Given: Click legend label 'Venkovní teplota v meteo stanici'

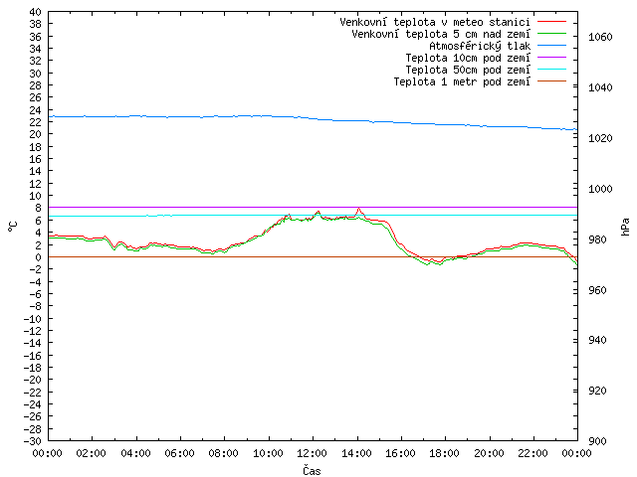Looking at the screenshot, I should pos(435,22).
